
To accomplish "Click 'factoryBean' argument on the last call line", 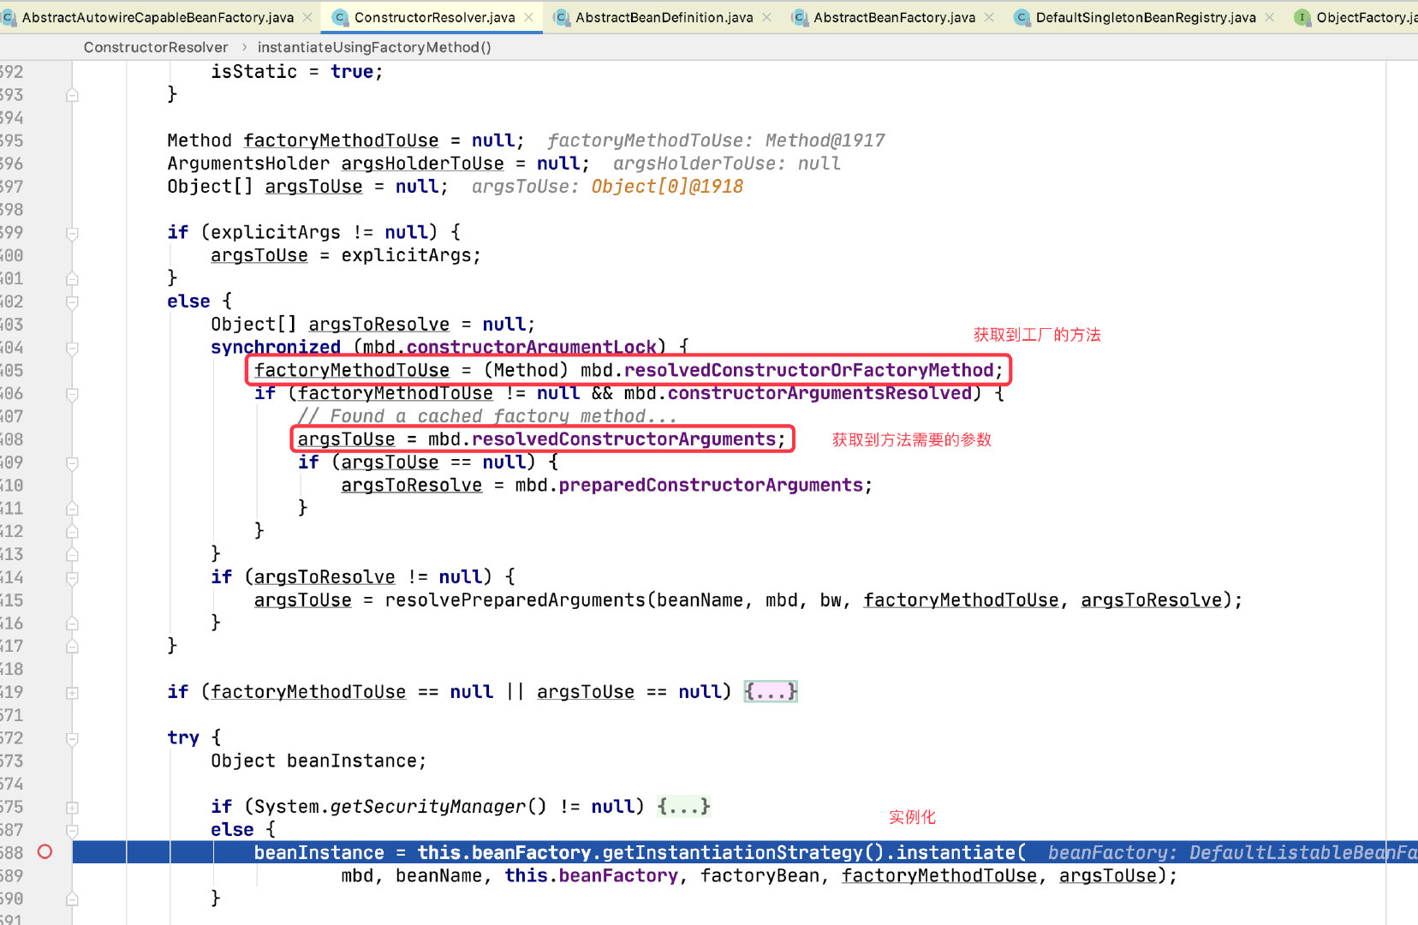I will (760, 876).
